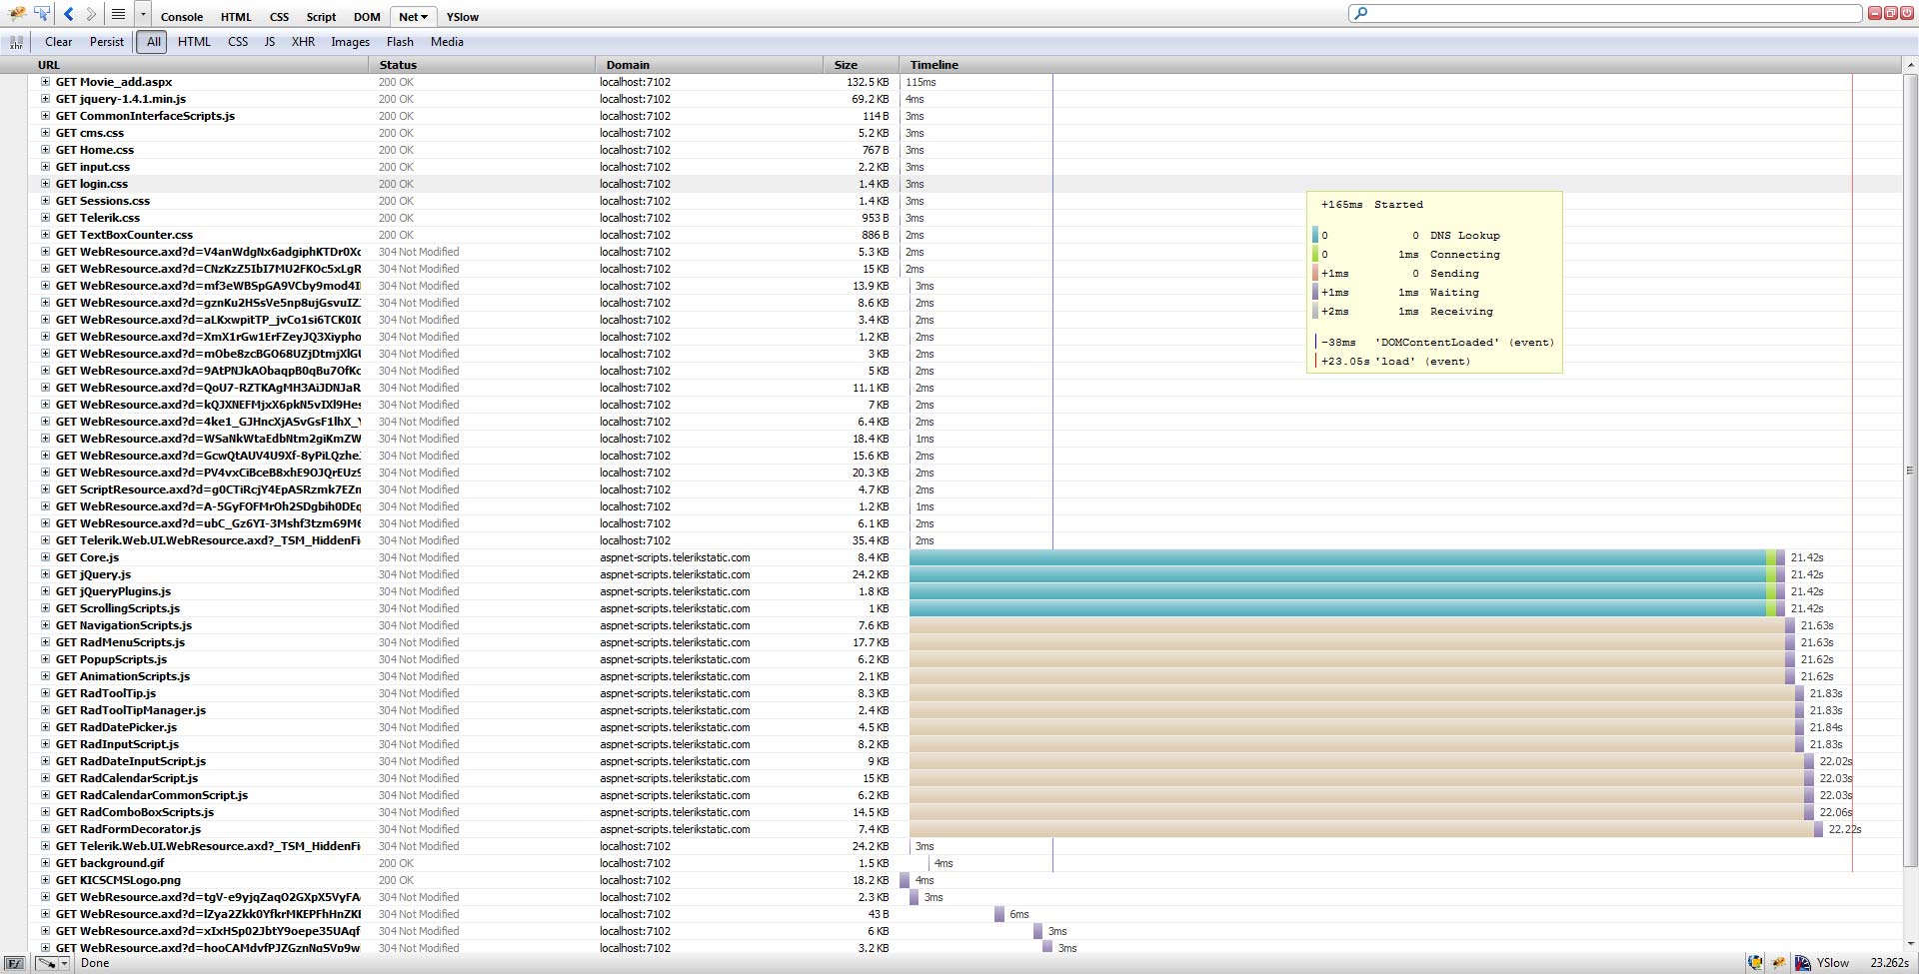1919x974 pixels.
Task: Show only XHR requests
Action: (x=303, y=42)
